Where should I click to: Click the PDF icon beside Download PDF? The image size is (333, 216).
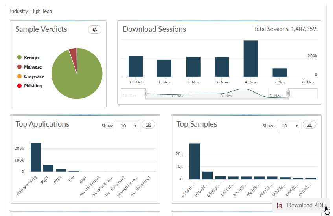pos(280,205)
